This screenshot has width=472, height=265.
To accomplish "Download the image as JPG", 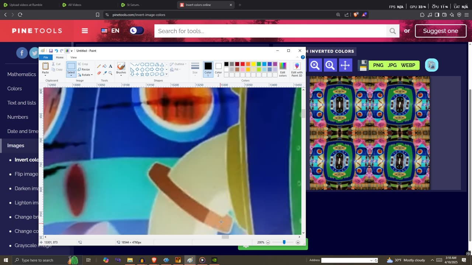I will click(x=392, y=65).
